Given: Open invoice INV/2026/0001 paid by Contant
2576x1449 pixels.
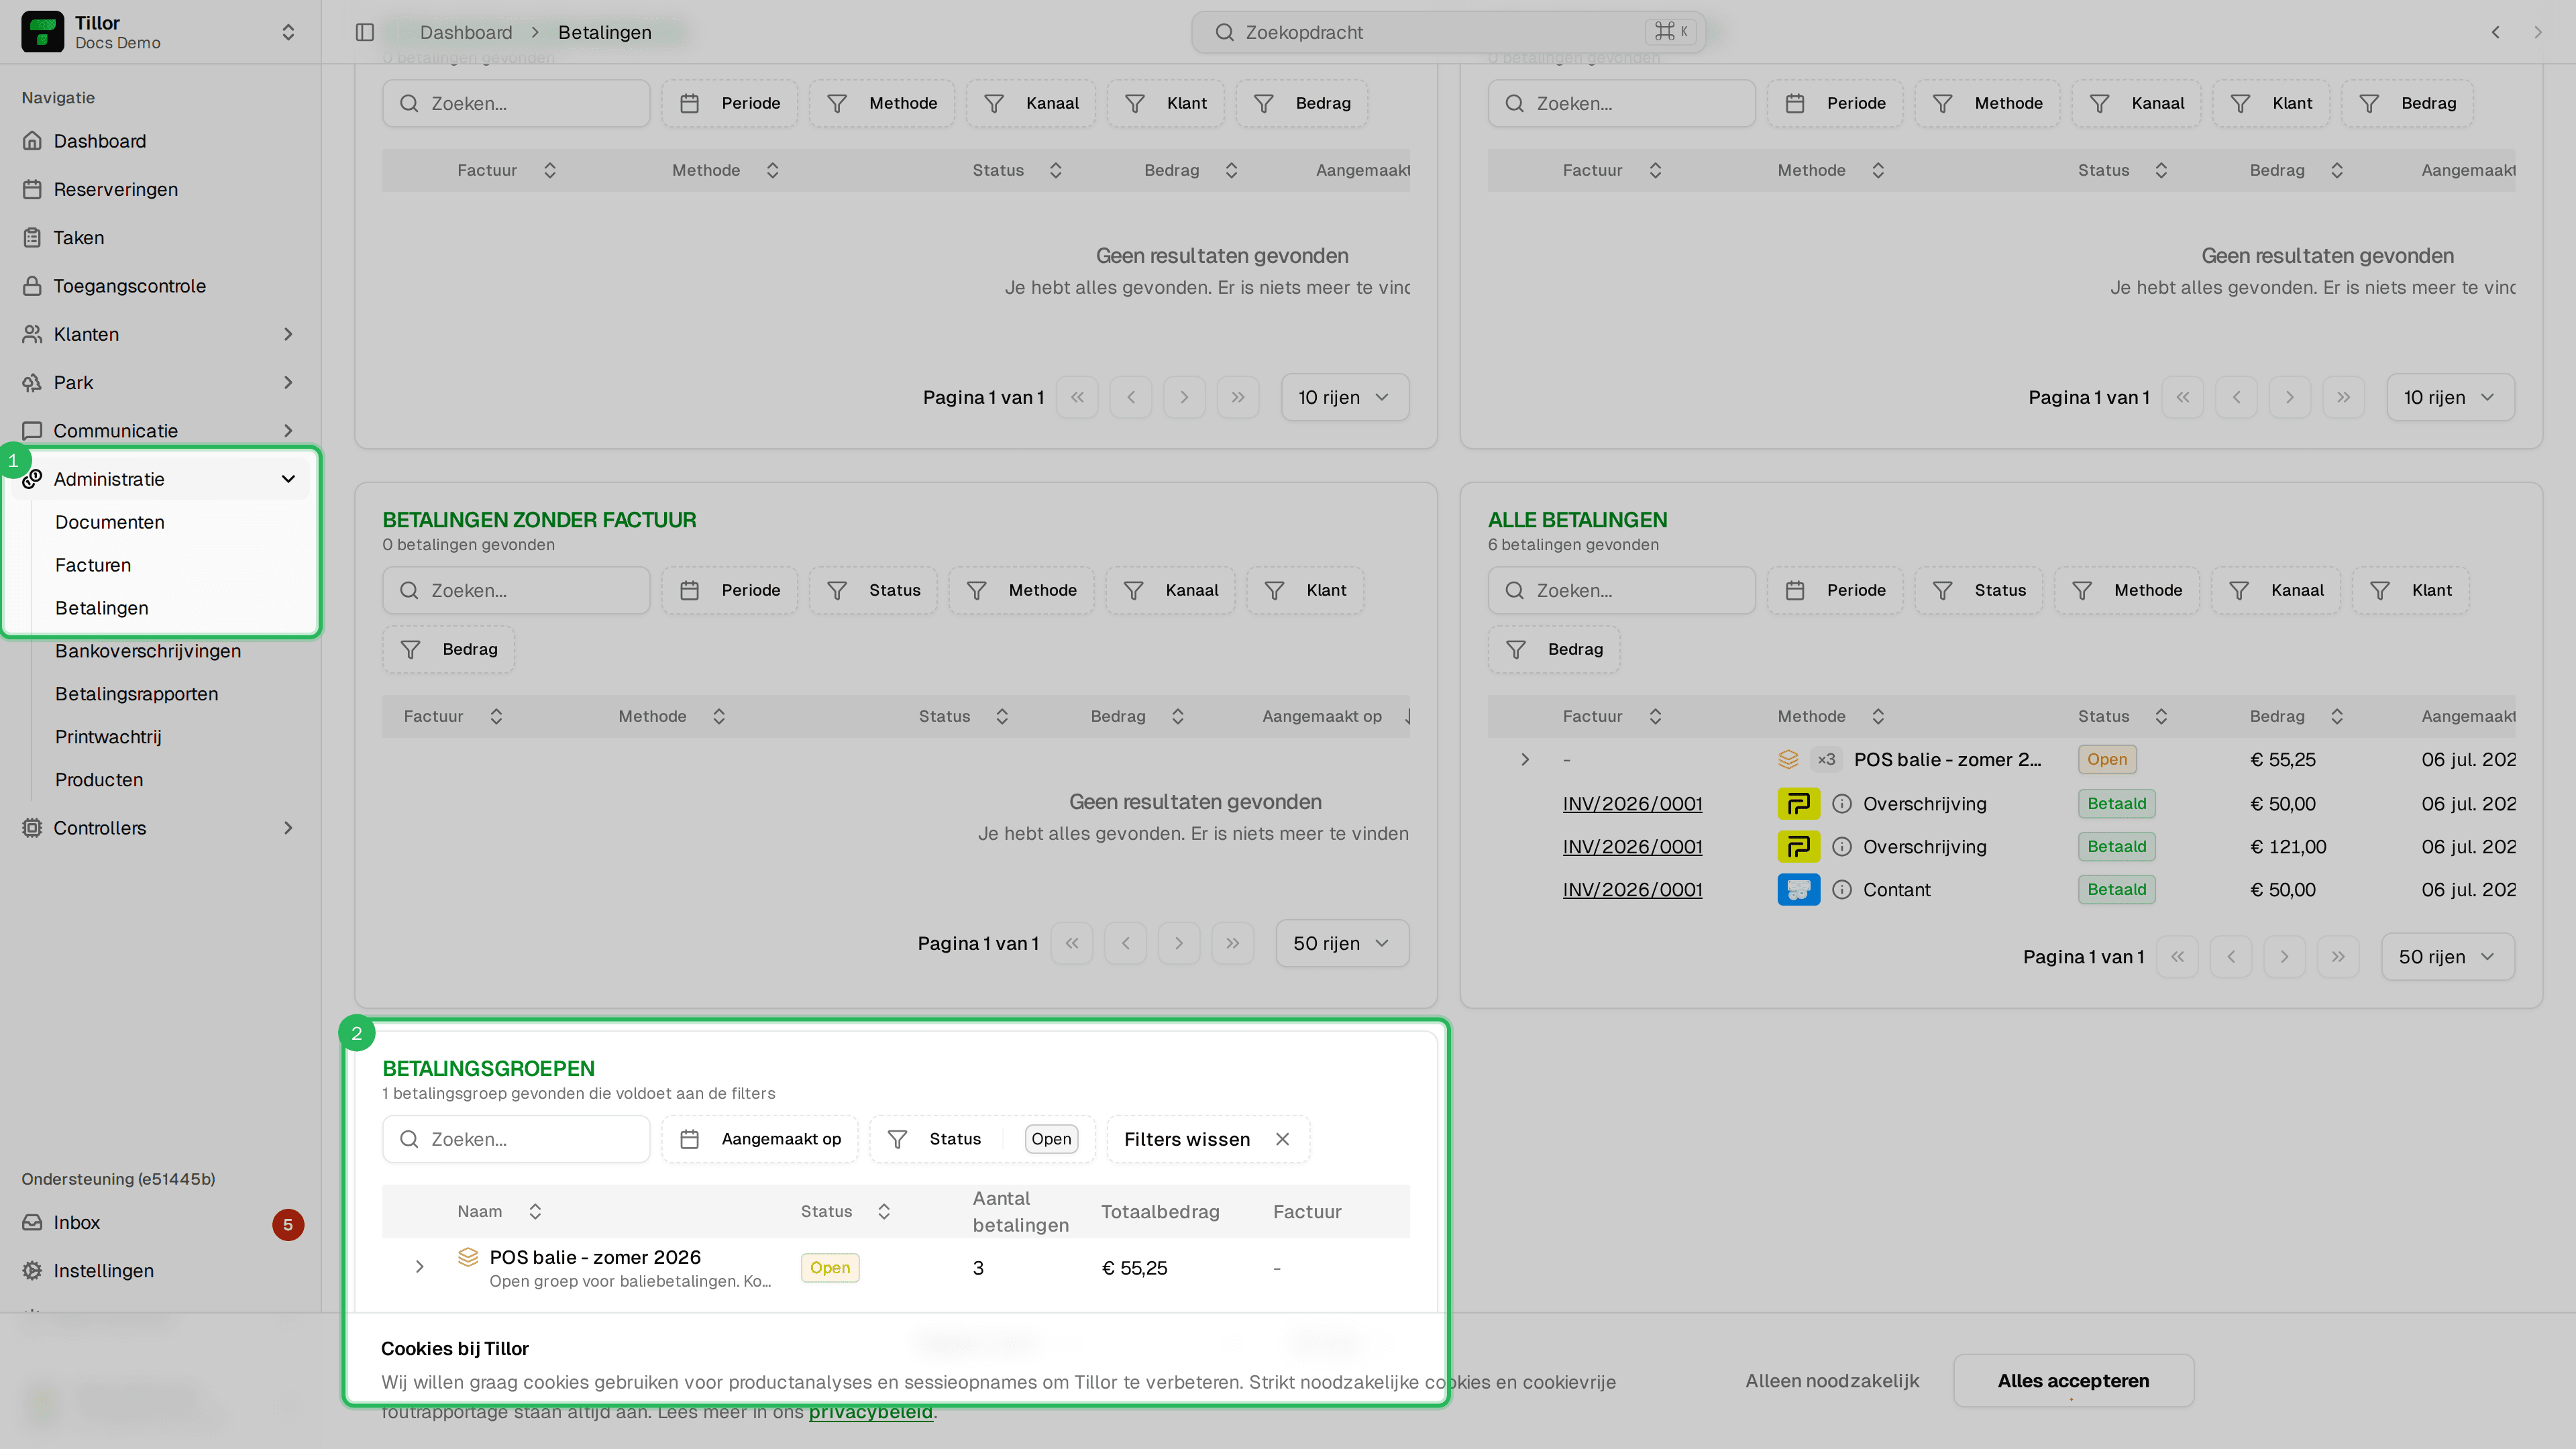Looking at the screenshot, I should [1632, 890].
